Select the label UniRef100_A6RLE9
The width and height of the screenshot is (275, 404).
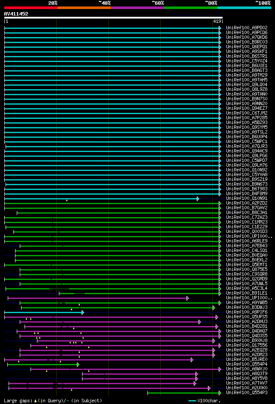[247, 241]
